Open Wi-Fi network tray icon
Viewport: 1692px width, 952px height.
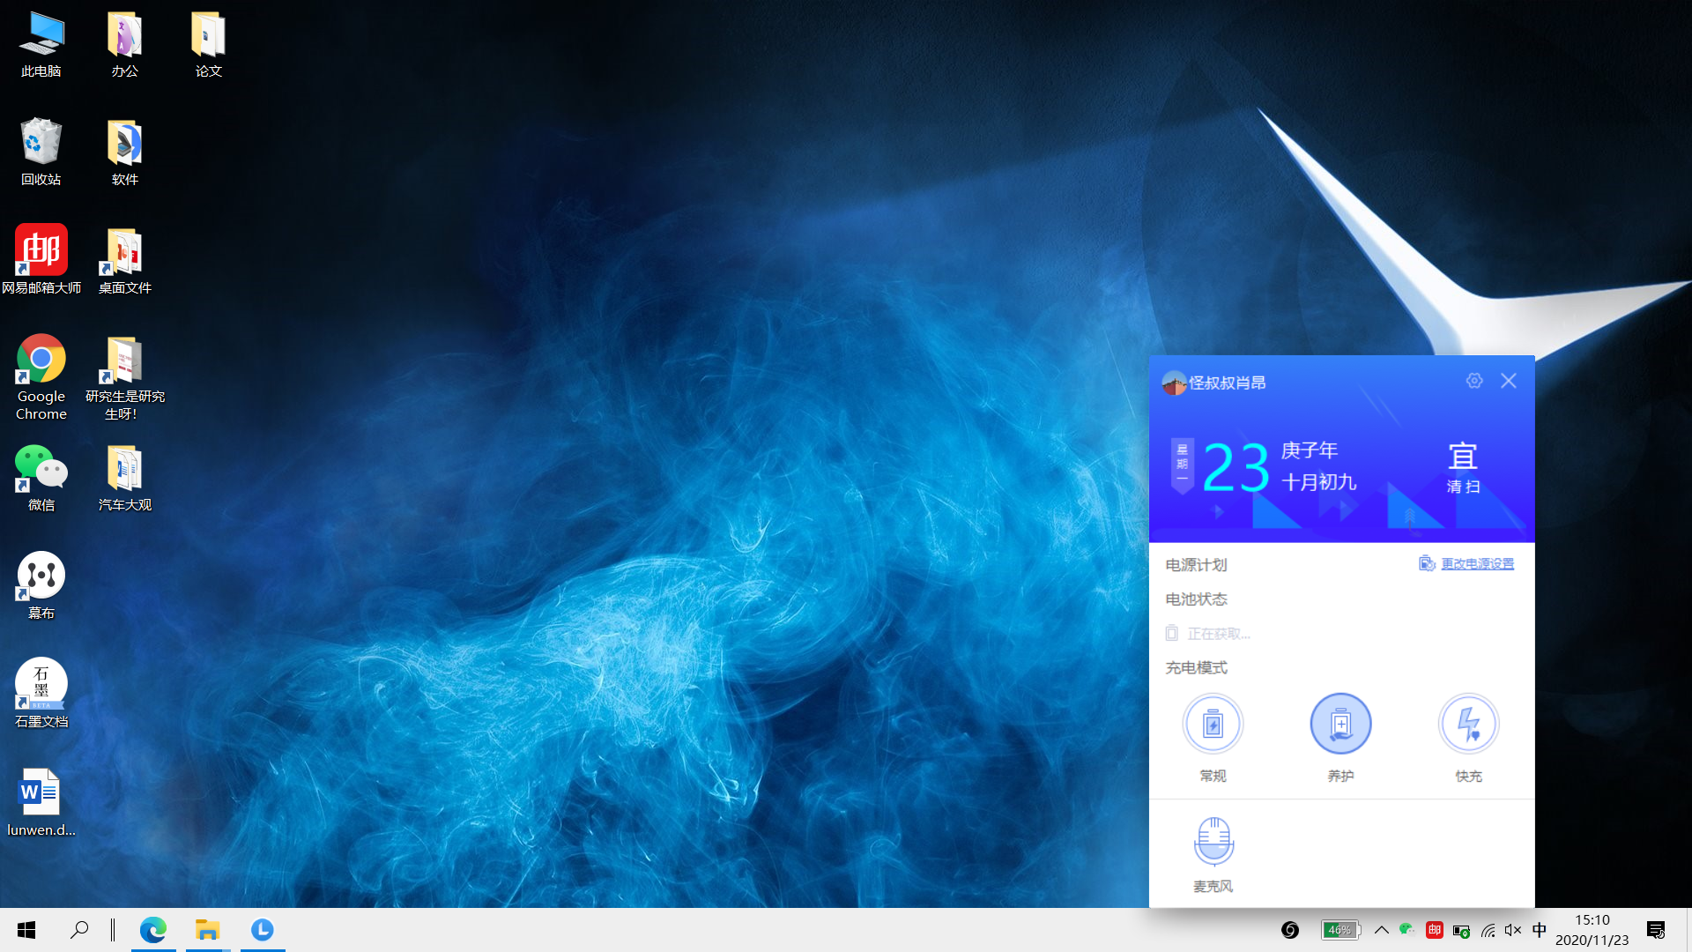pyautogui.click(x=1488, y=930)
